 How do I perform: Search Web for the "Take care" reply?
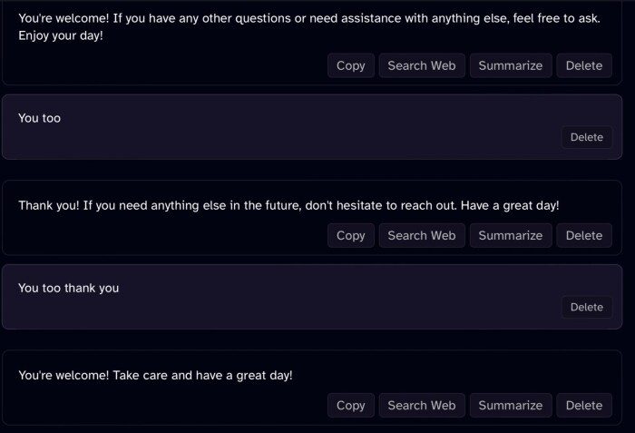tap(421, 405)
